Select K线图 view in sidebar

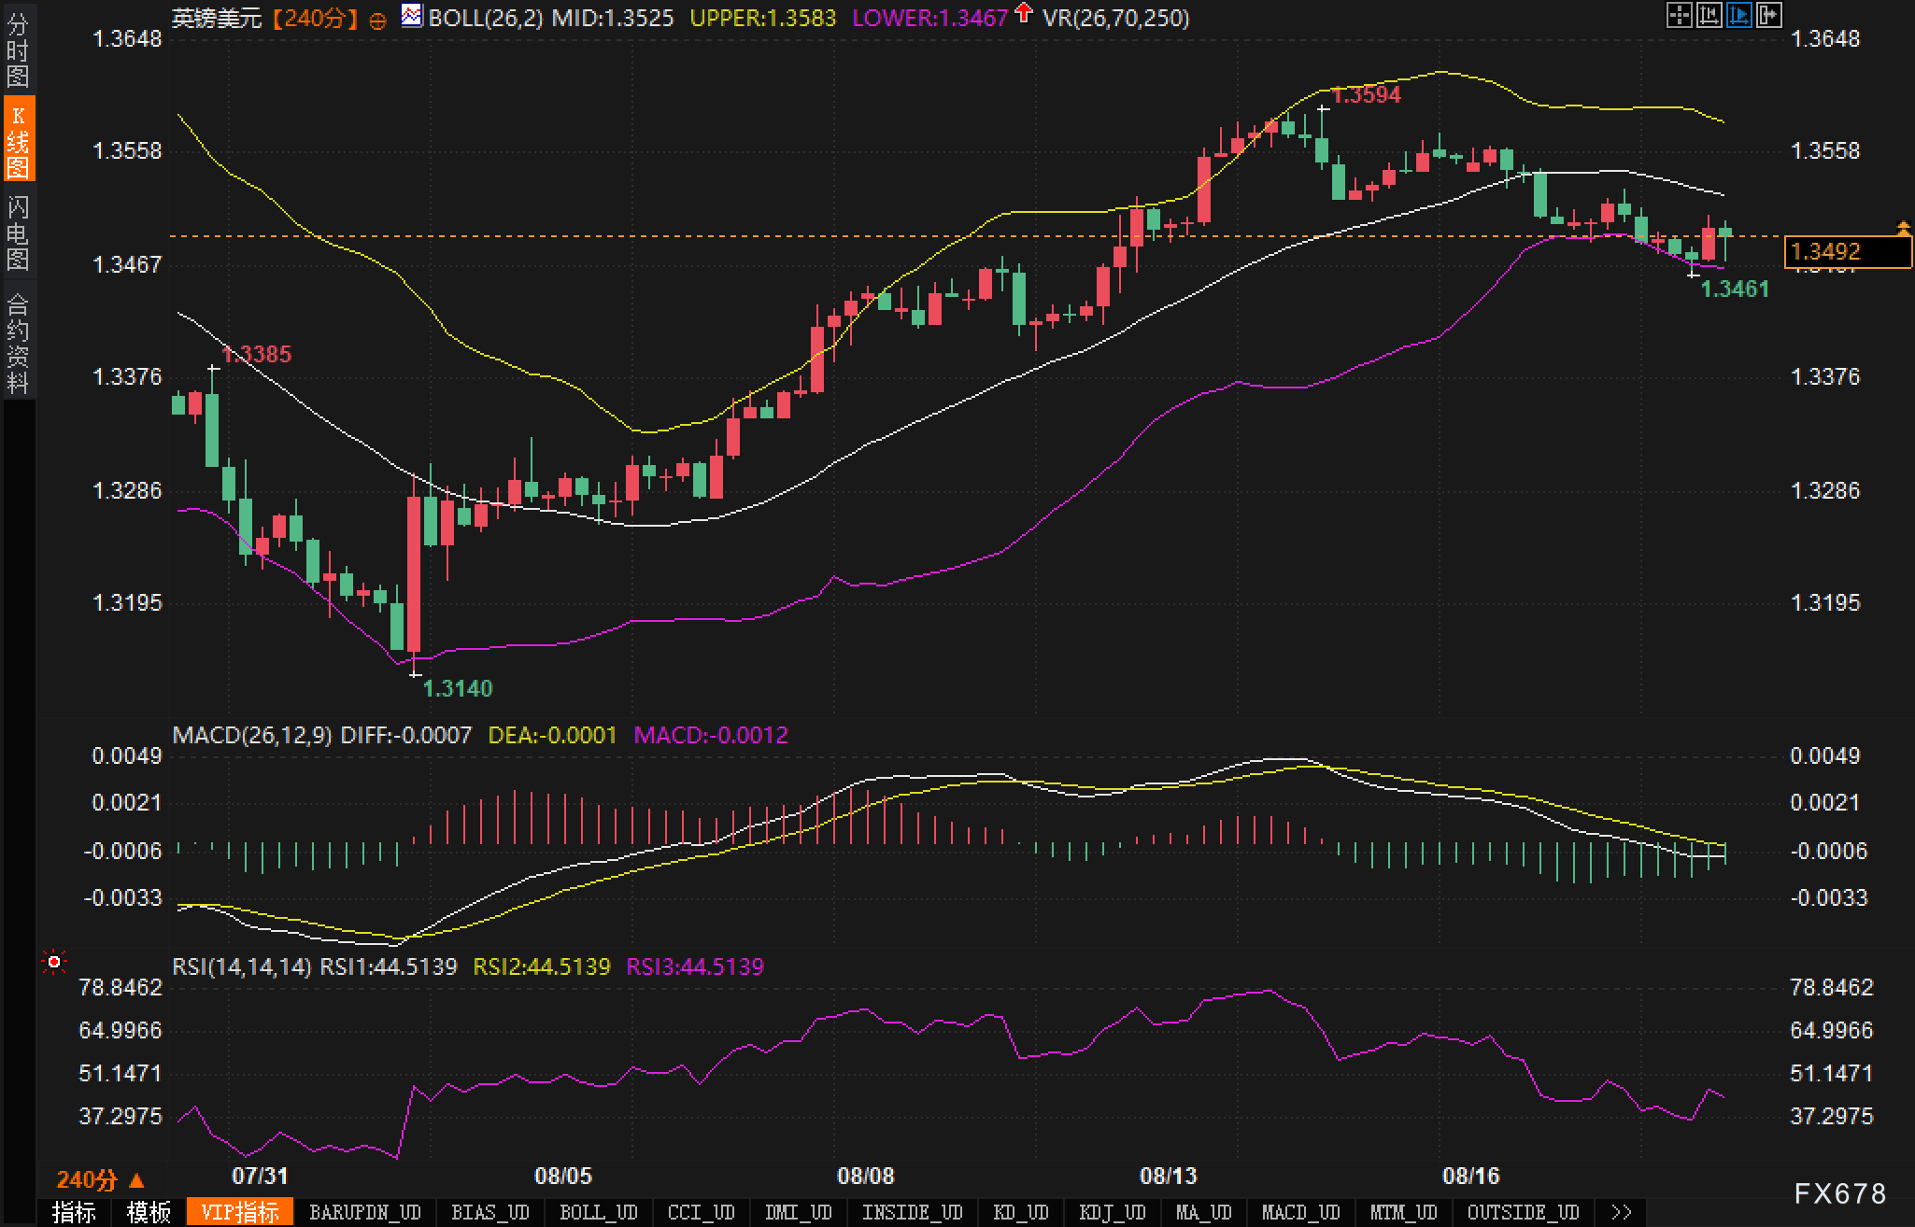(18, 140)
